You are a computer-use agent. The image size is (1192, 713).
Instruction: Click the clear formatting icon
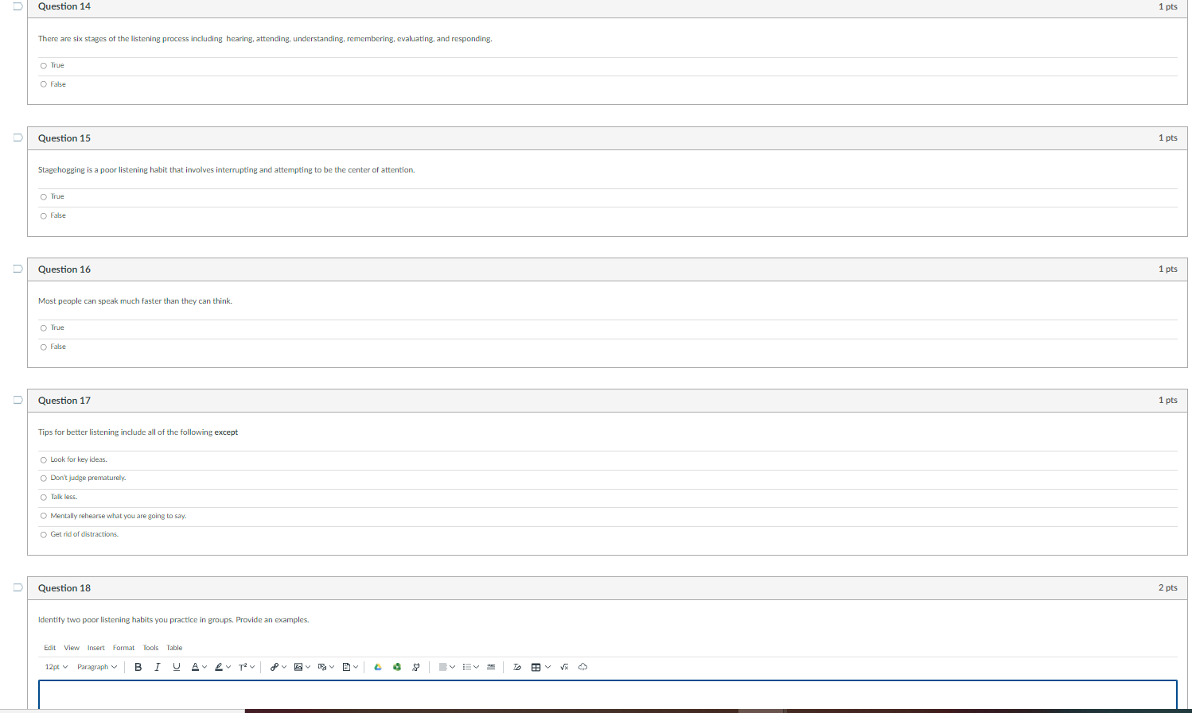(517, 667)
